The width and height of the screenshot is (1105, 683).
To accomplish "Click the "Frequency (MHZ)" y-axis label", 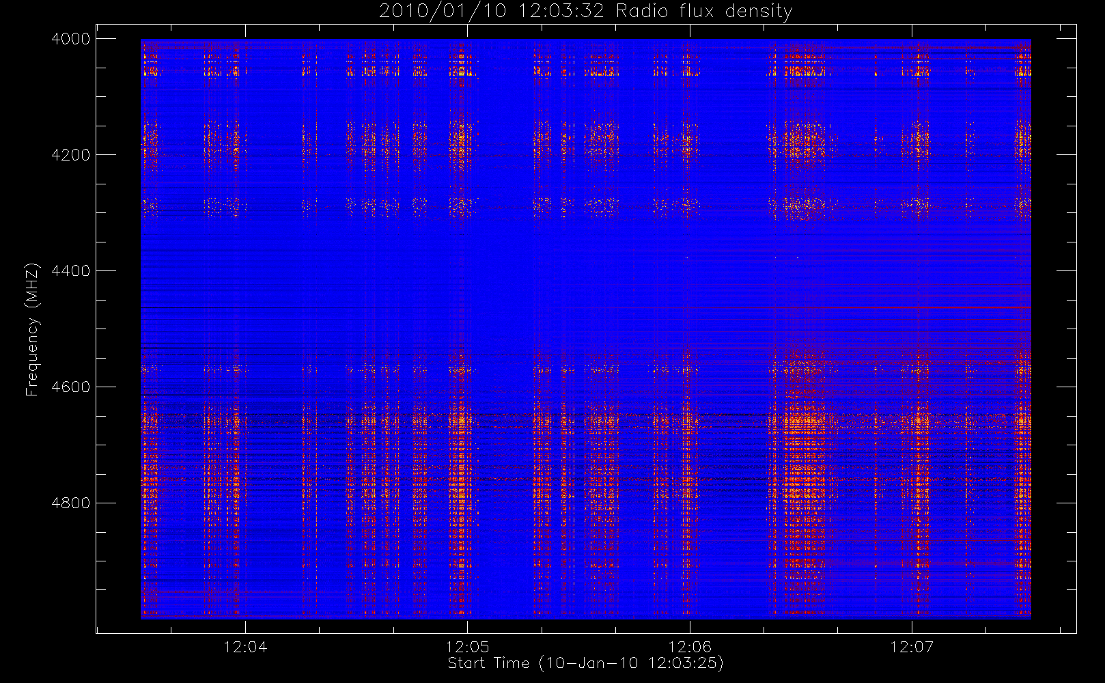I will [32, 329].
